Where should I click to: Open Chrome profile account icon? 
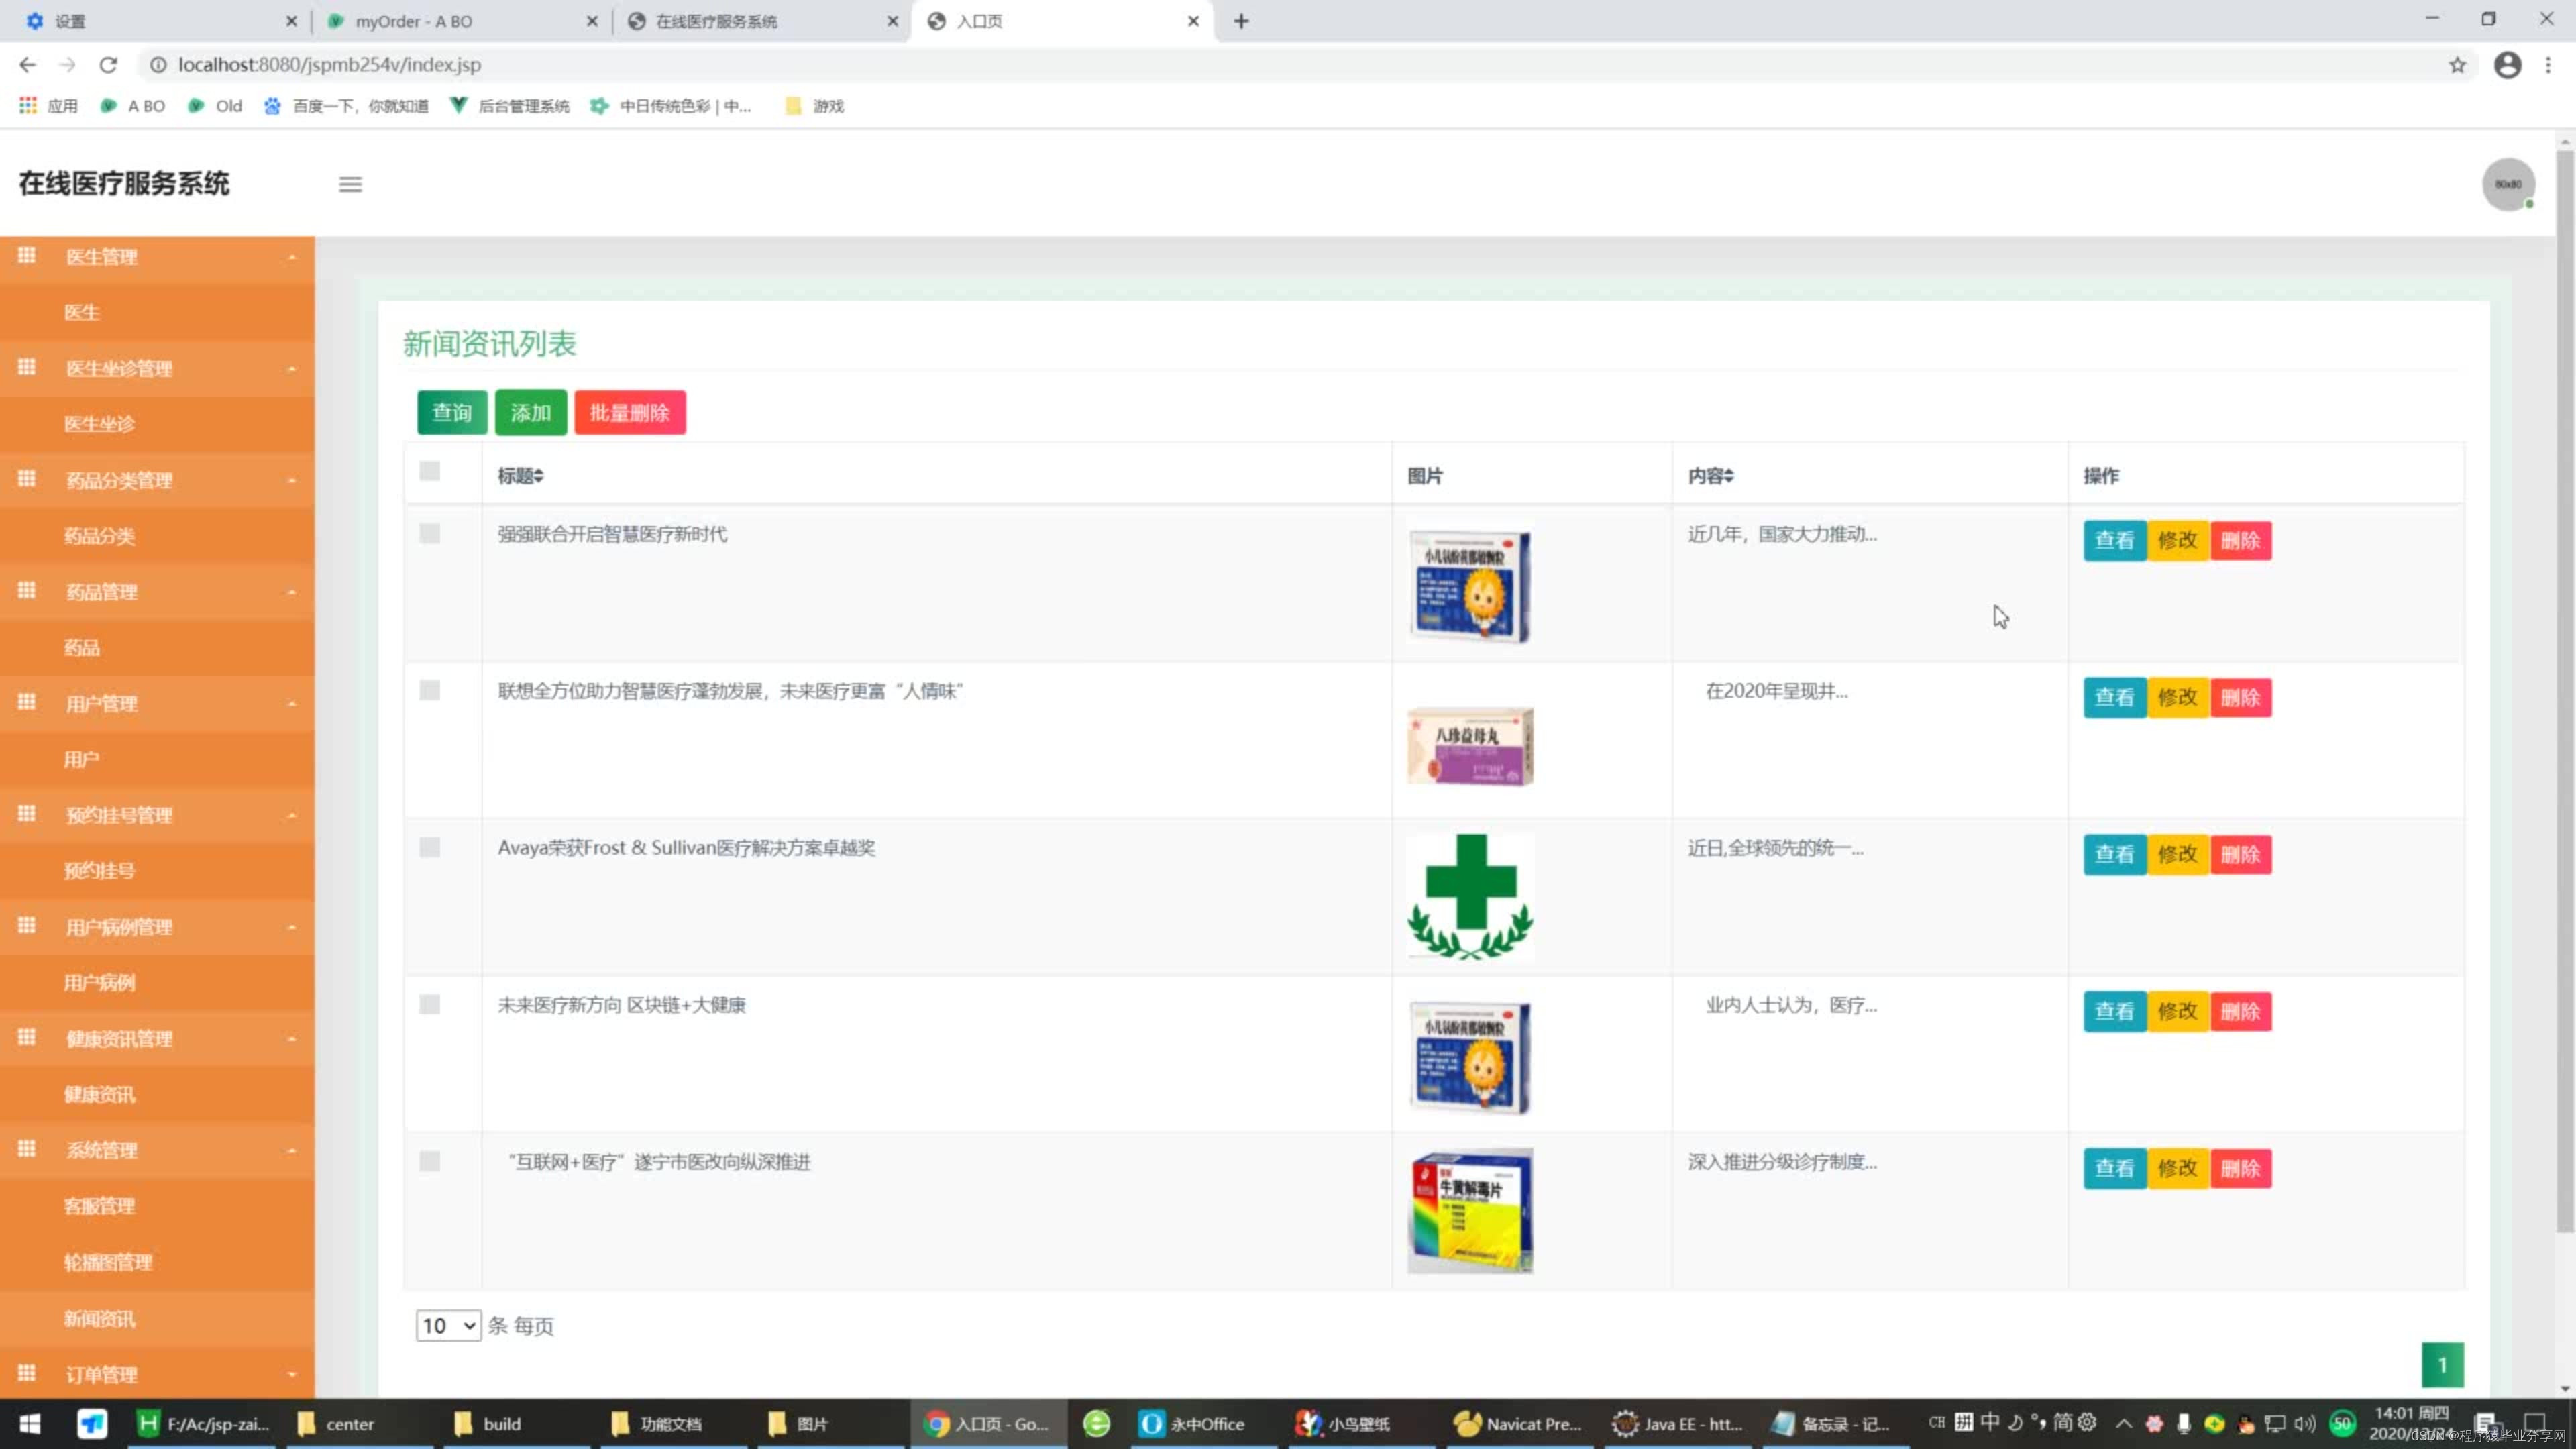click(x=2507, y=65)
